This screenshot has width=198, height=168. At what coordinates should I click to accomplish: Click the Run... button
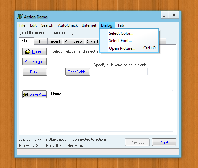(35, 72)
